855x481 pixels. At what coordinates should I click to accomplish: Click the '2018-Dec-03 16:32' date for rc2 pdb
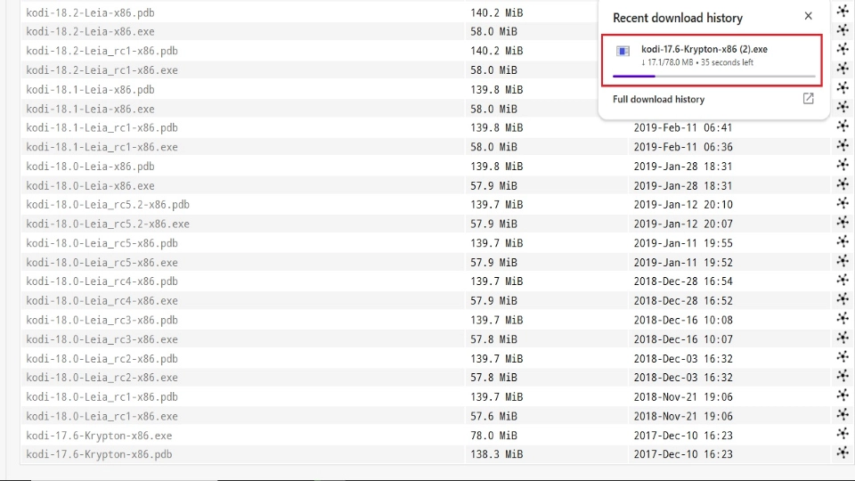coord(683,359)
